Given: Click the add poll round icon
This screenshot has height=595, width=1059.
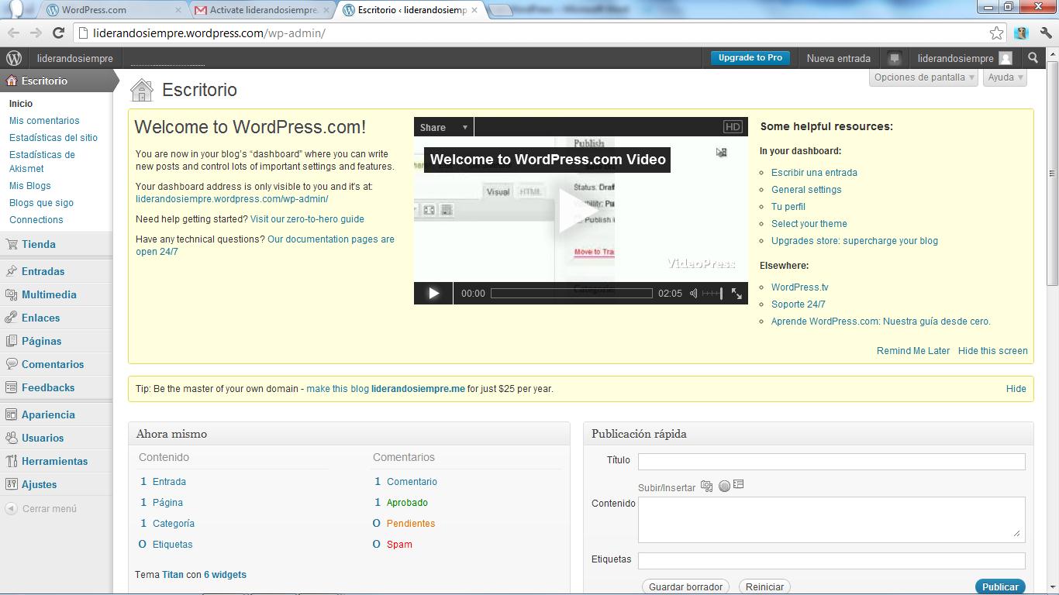Looking at the screenshot, I should point(724,486).
